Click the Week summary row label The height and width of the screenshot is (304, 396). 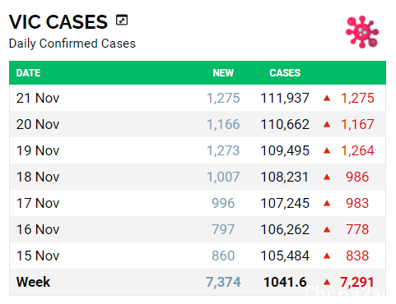(33, 282)
